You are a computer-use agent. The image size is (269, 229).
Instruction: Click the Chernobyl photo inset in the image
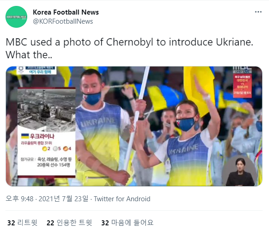(x=46, y=110)
